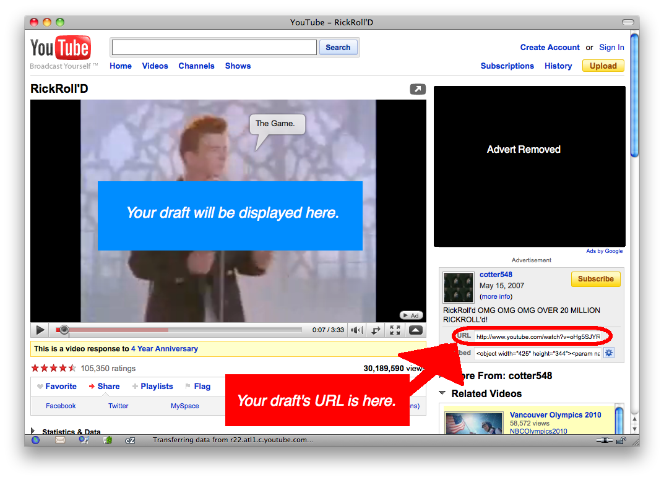The width and height of the screenshot is (664, 480).
Task: Go to Subscriptions
Action: (507, 66)
